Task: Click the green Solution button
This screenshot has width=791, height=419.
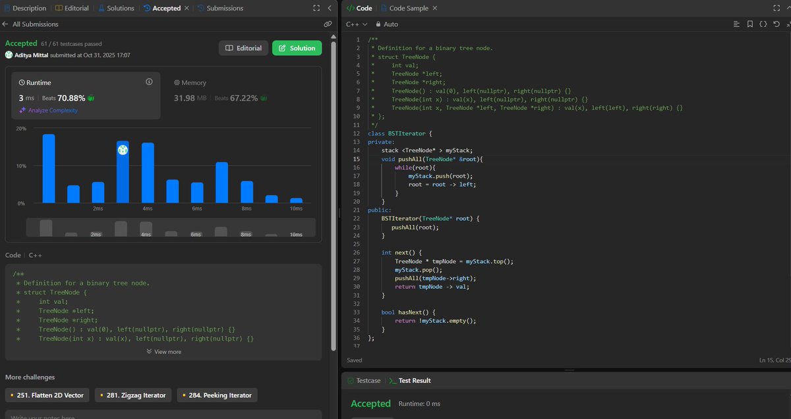Action: (296, 48)
